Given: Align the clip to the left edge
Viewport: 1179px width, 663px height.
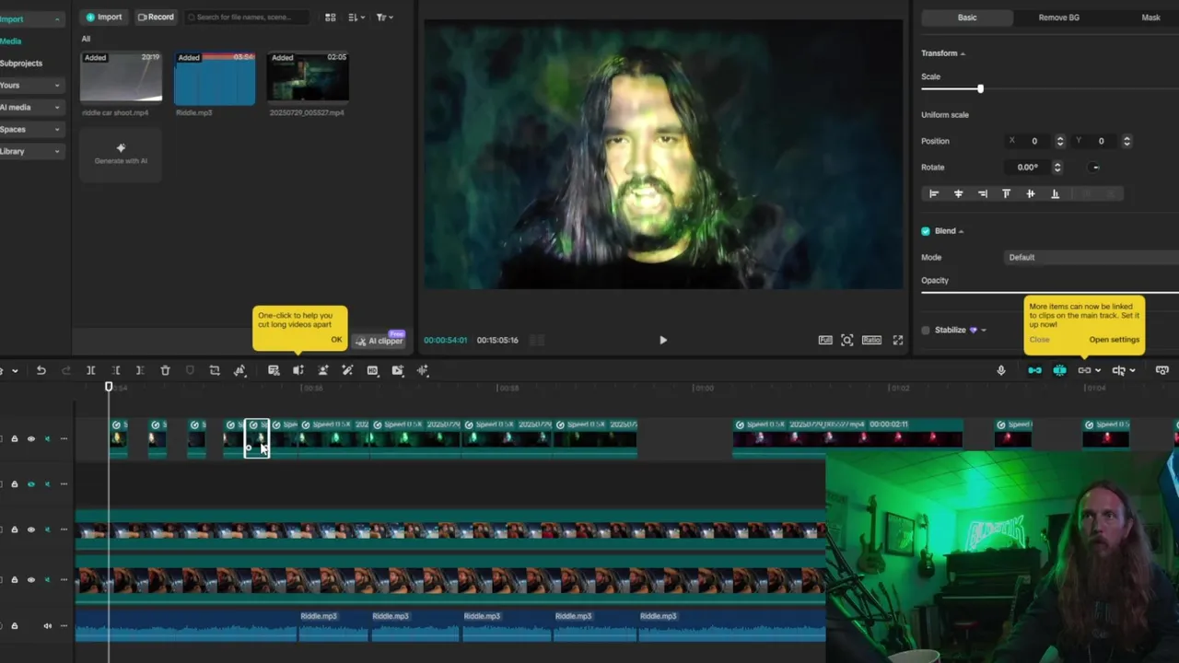Looking at the screenshot, I should click(934, 193).
